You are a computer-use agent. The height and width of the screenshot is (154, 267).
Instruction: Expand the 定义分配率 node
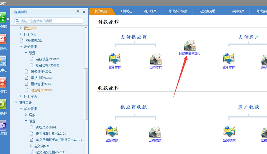point(31,146)
